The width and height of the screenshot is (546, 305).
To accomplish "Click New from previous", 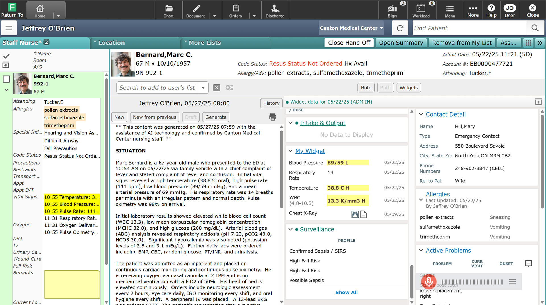I will [x=155, y=117].
